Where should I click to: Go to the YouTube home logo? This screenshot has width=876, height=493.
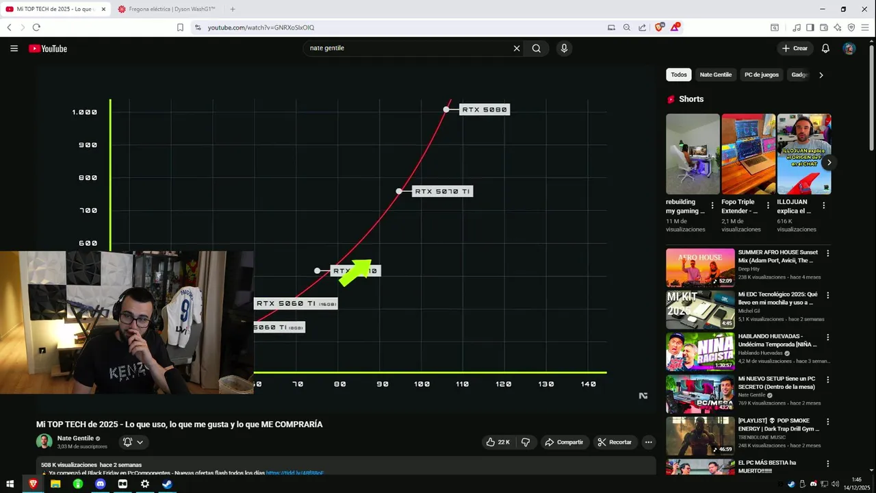click(x=48, y=49)
